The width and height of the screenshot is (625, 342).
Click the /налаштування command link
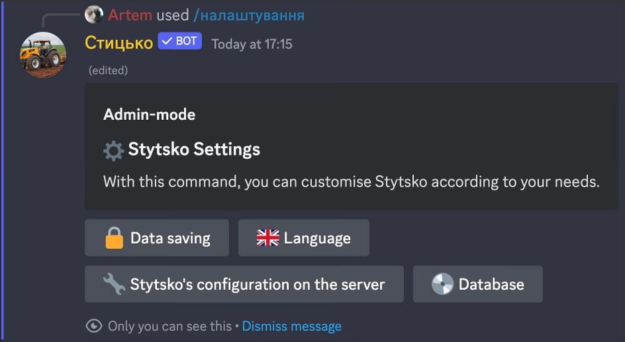[x=249, y=15]
